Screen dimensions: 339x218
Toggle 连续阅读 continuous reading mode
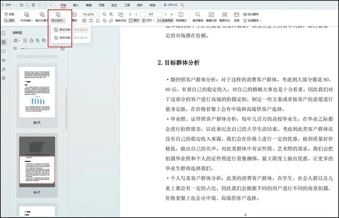[165, 20]
